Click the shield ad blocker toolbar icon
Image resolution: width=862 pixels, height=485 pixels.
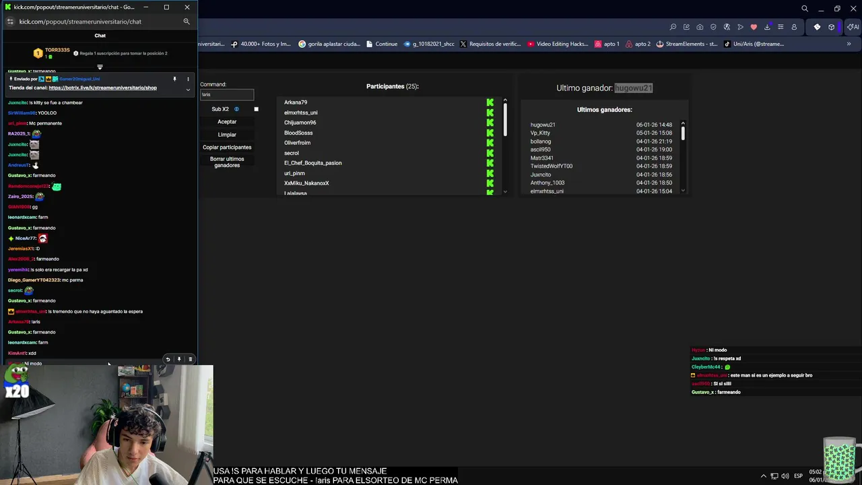point(713,27)
